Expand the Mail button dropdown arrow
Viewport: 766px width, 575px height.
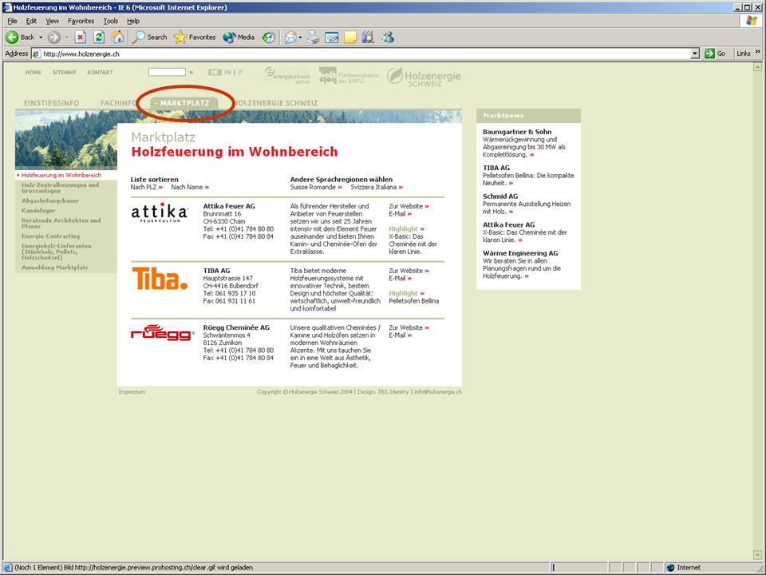pyautogui.click(x=301, y=38)
